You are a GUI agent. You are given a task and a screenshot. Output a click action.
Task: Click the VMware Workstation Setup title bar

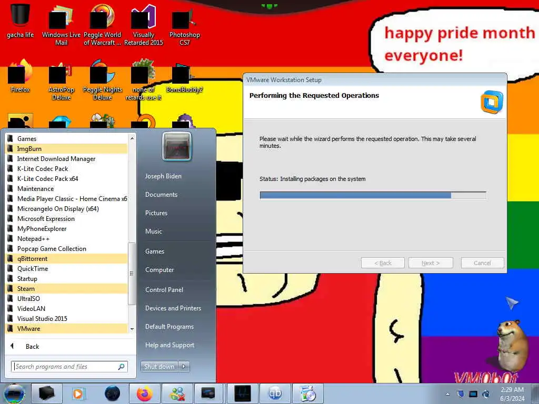coord(375,80)
